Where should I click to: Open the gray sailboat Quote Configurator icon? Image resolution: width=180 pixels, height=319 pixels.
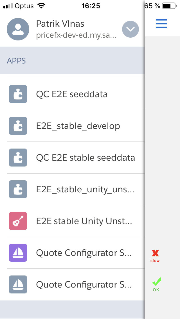pos(18,284)
